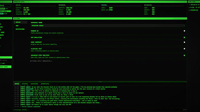Click the Hacking Level value
200x112 pixels.
click(x=111, y=8)
